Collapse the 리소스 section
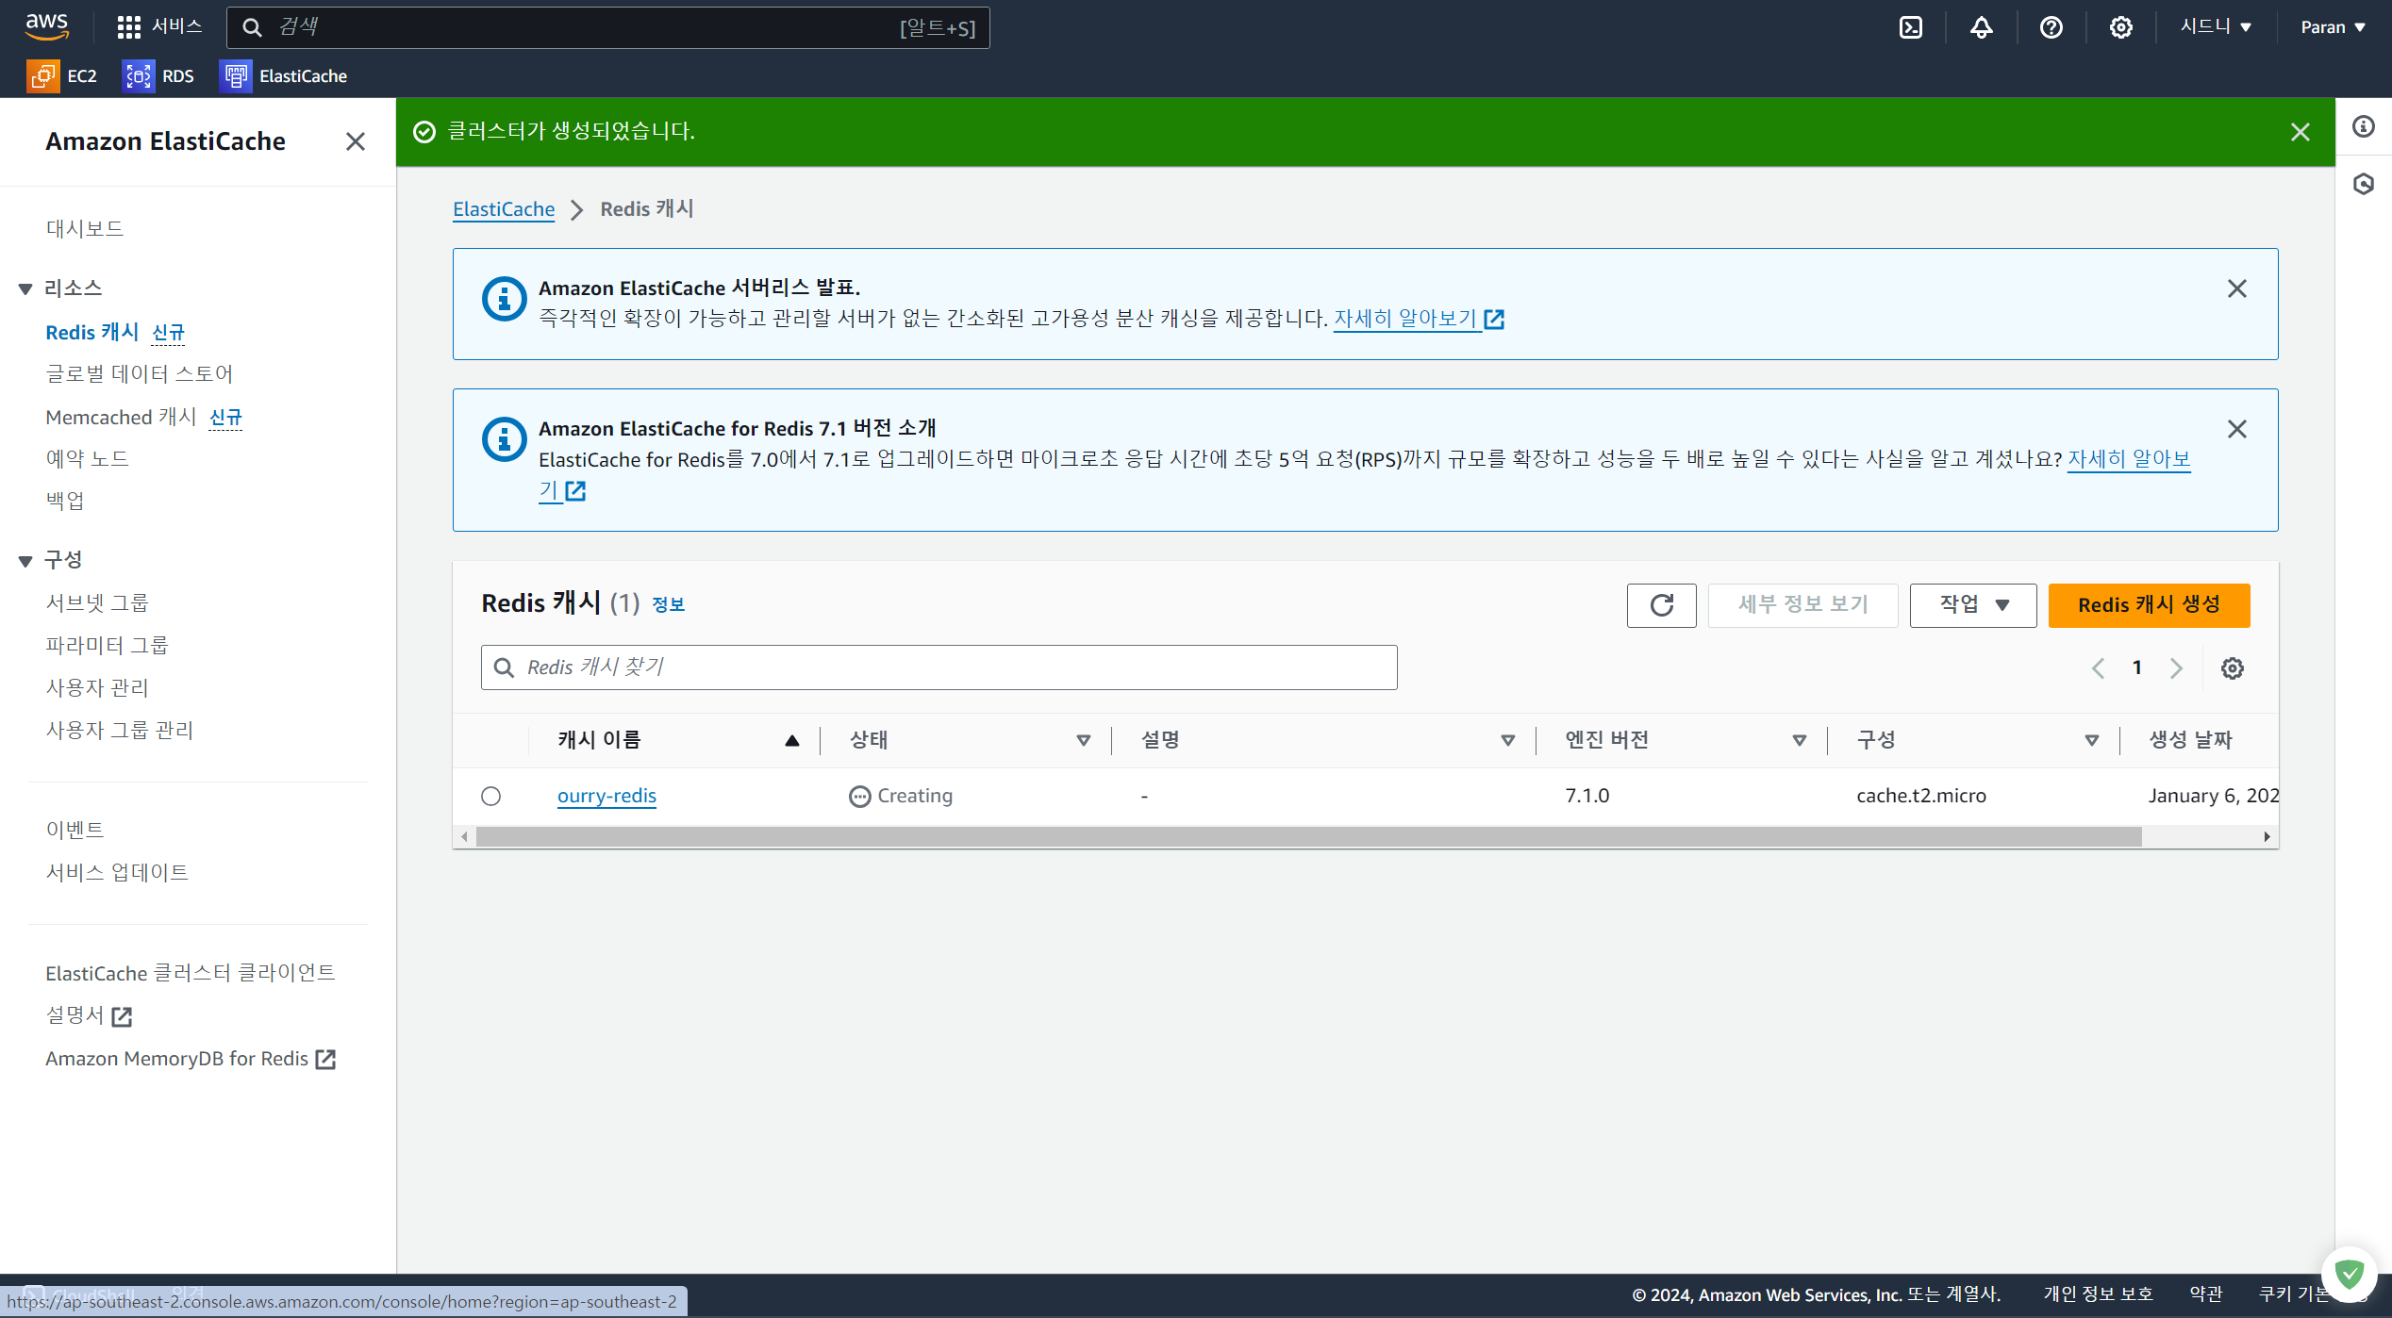 25,289
